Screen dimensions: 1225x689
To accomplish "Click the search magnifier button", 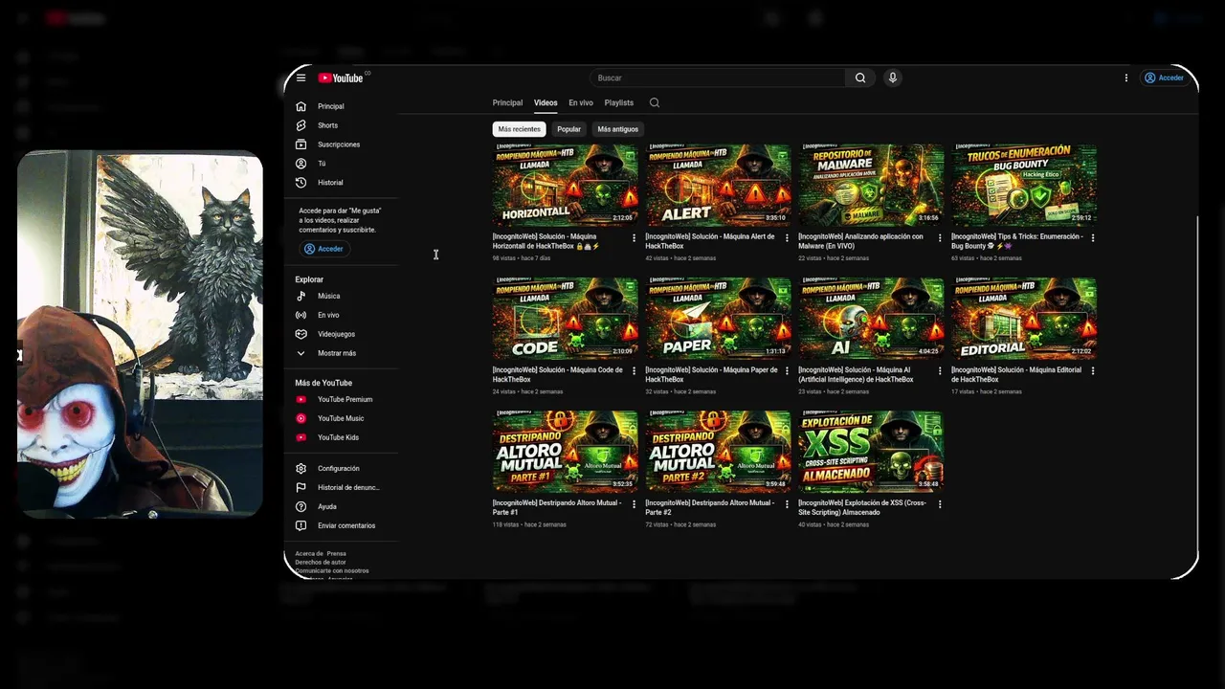I will tap(859, 78).
